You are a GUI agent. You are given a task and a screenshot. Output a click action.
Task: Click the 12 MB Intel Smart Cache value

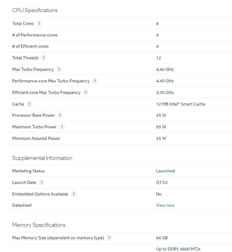coord(180,104)
